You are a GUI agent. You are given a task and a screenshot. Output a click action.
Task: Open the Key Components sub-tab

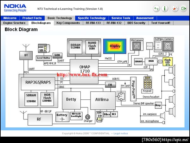[x=68, y=23]
